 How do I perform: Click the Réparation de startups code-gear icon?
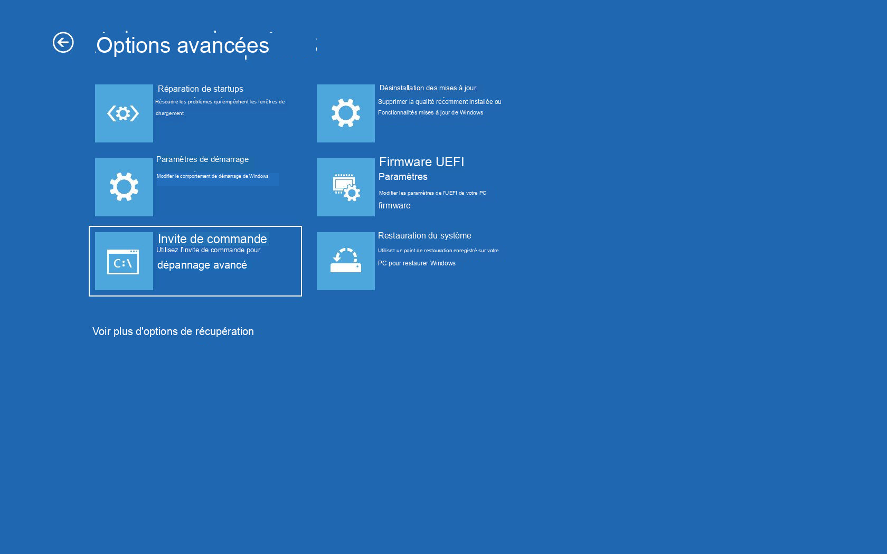click(124, 113)
